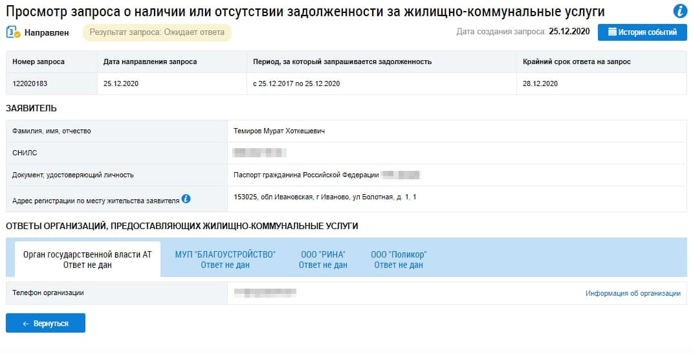Click the "Направлен" status document icon
Image resolution: width=693 pixels, height=354 pixels.
[x=13, y=32]
